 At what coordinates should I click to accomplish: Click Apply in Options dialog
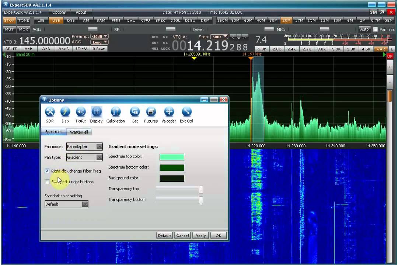[x=200, y=236]
